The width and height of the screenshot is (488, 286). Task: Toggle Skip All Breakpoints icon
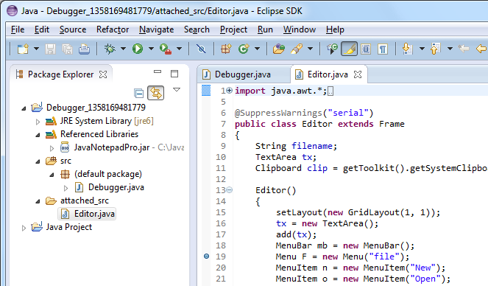(x=202, y=49)
